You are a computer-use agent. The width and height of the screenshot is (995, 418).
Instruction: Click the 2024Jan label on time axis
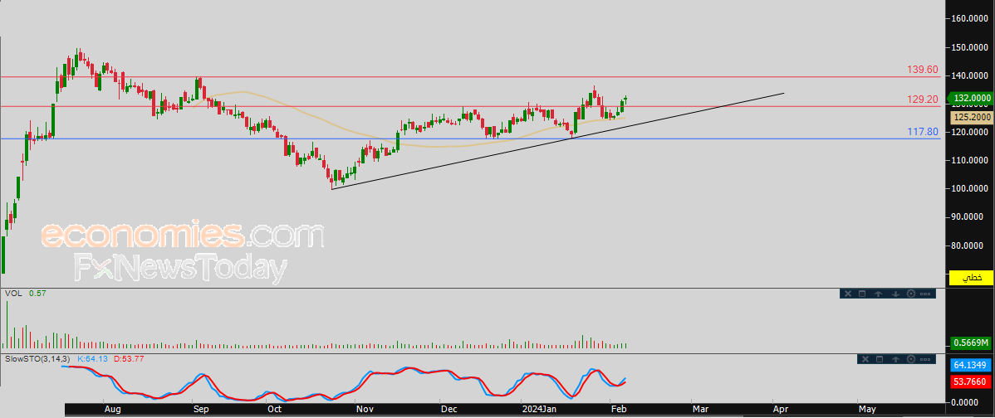tap(541, 409)
